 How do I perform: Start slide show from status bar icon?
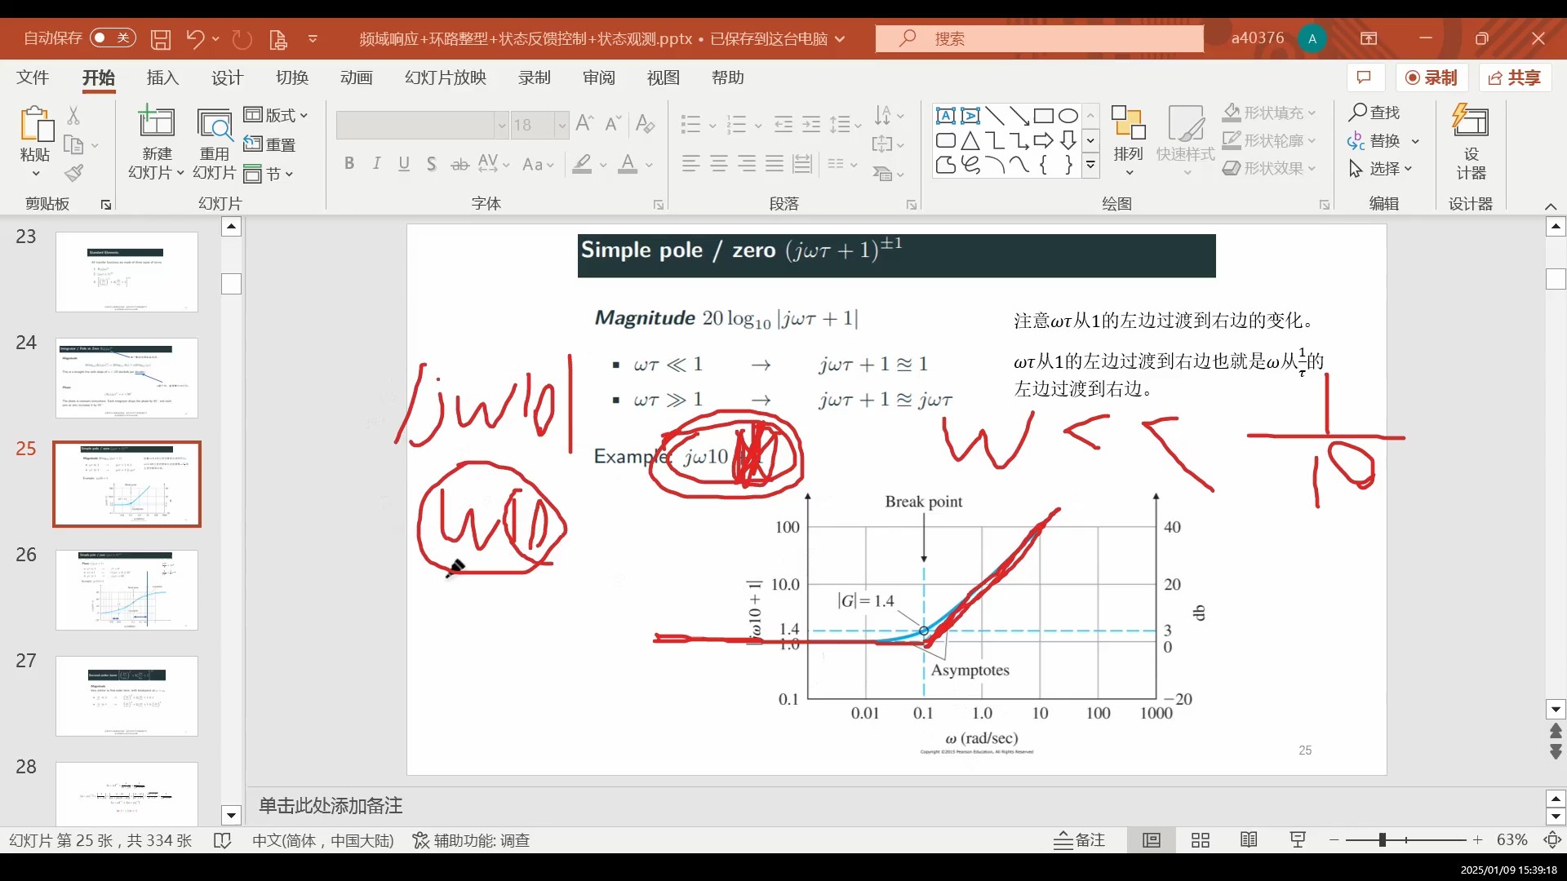click(1298, 840)
